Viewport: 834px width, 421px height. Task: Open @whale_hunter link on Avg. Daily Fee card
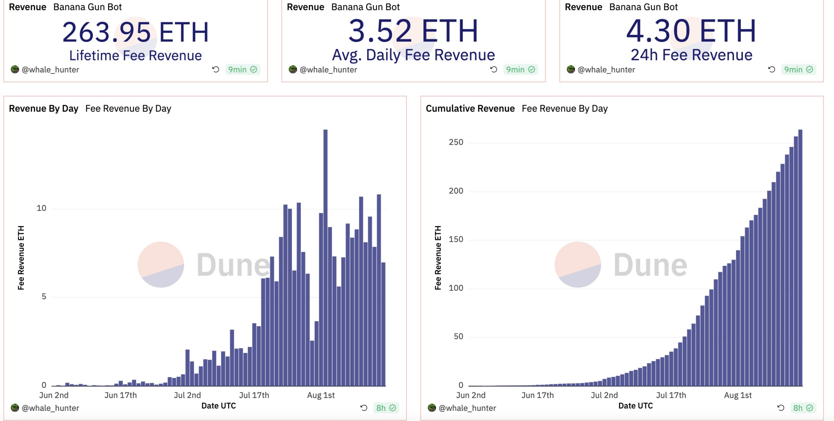pos(328,70)
